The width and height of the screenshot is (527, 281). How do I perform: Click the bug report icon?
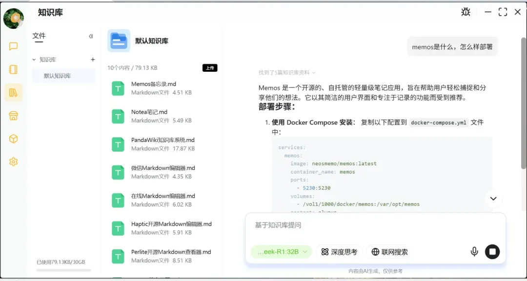tap(466, 12)
